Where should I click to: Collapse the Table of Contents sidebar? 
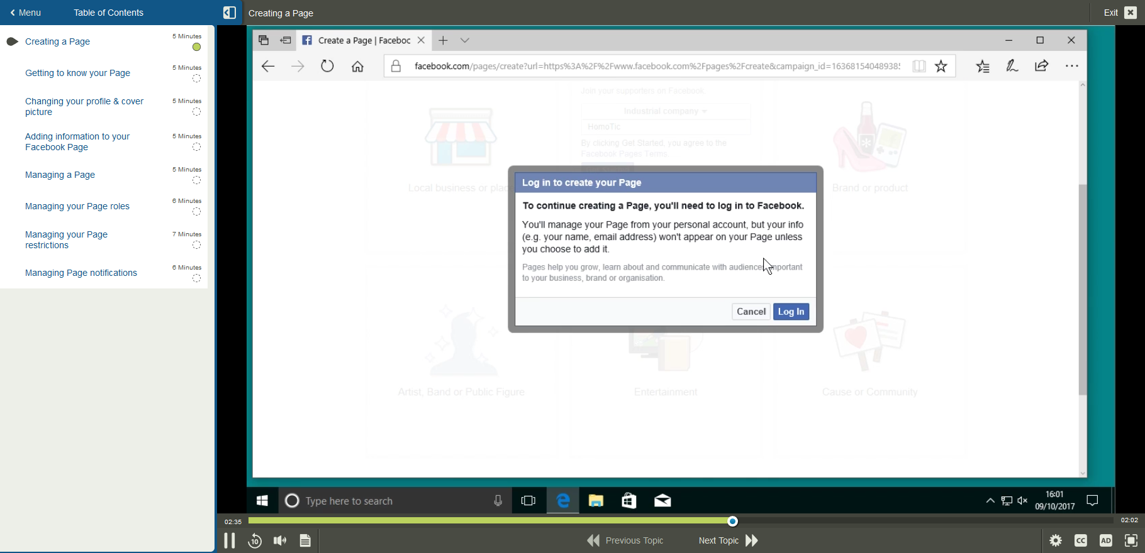pyautogui.click(x=230, y=13)
